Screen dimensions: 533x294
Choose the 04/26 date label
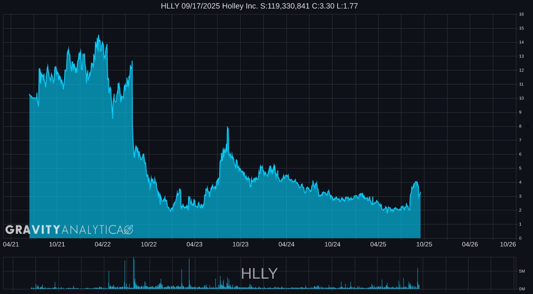click(470, 244)
